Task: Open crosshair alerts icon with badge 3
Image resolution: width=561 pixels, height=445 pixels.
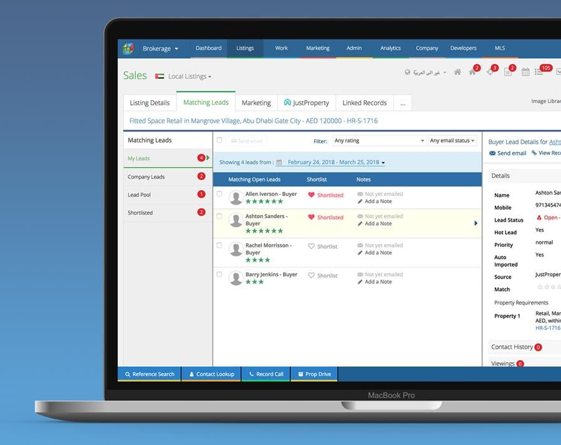Action: coord(490,72)
